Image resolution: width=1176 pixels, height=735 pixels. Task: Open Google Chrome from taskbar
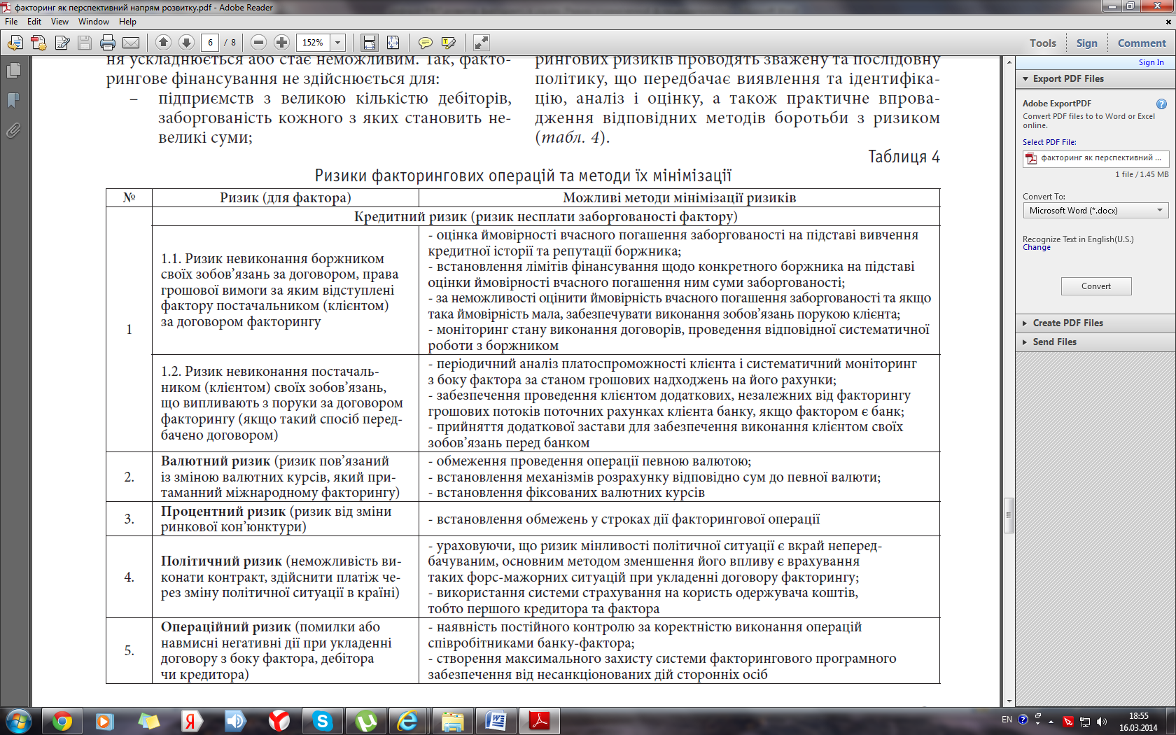(62, 720)
